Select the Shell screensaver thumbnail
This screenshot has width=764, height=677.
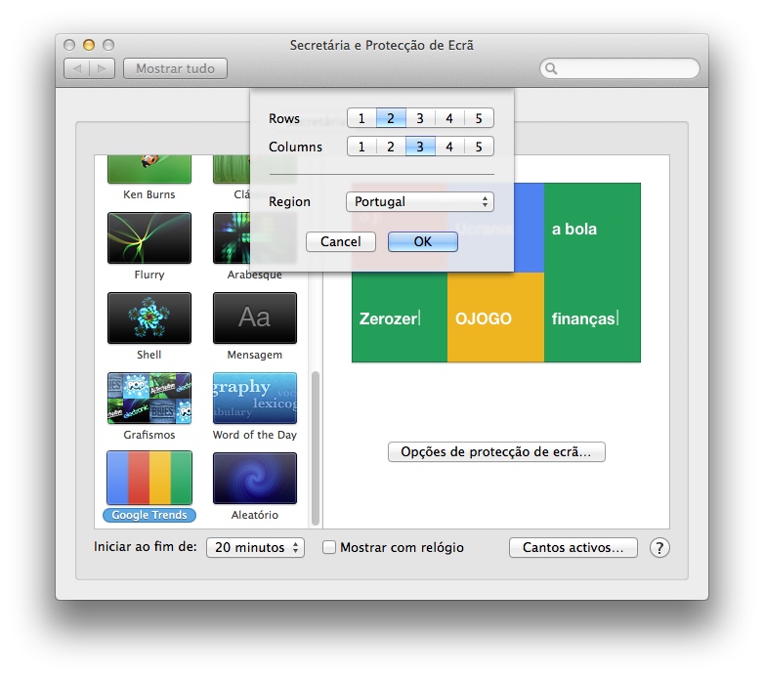[x=149, y=317]
